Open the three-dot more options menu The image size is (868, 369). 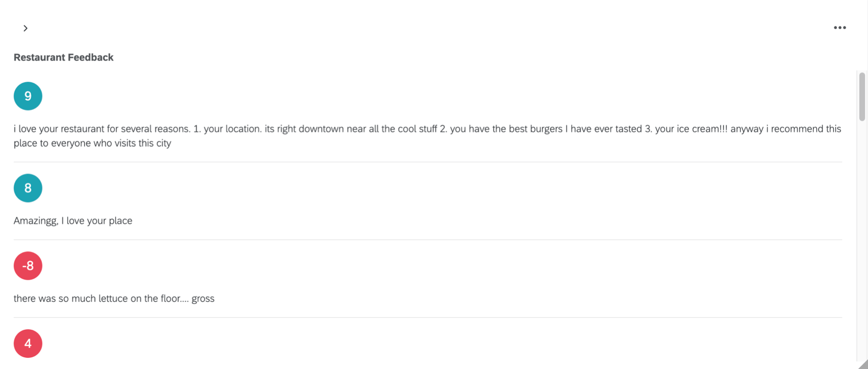[839, 28]
